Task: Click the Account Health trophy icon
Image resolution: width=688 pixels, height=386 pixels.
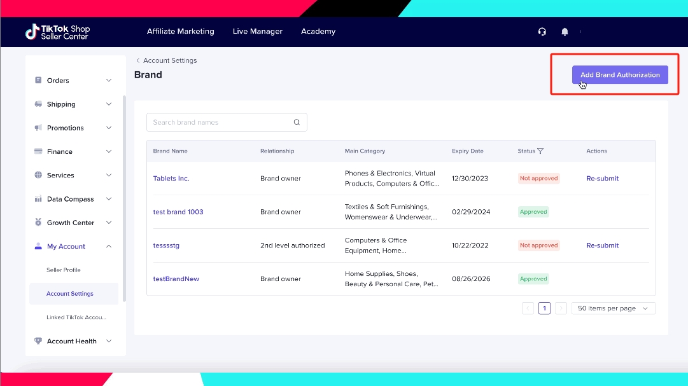Action: click(38, 341)
